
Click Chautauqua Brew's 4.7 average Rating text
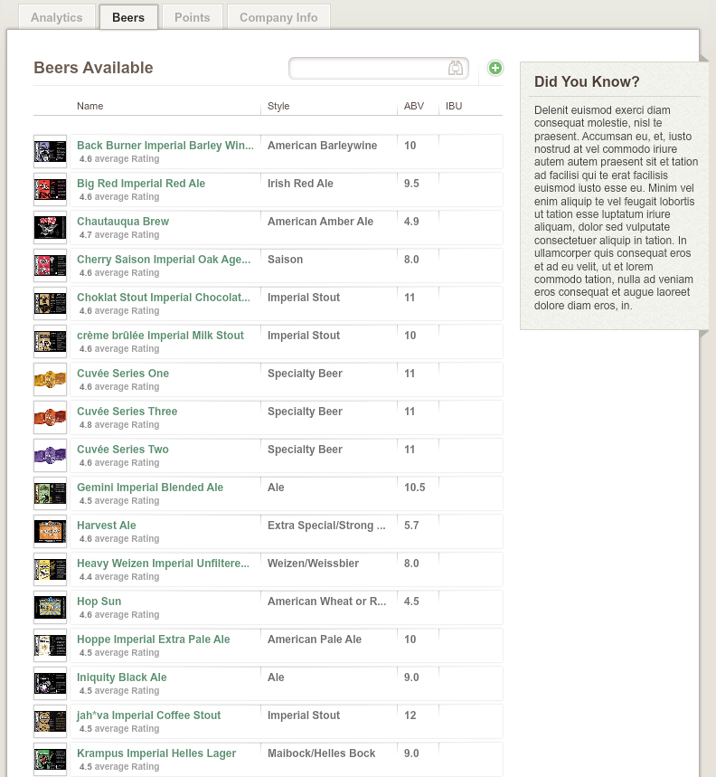tap(119, 235)
